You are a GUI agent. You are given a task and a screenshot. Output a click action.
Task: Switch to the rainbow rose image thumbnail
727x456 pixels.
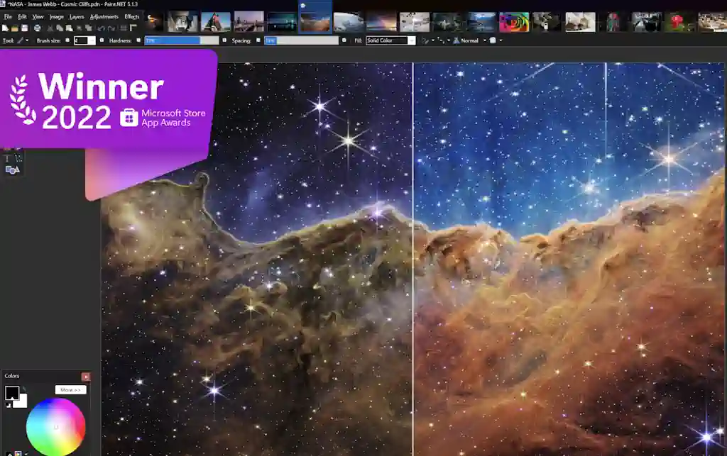pyautogui.click(x=514, y=22)
